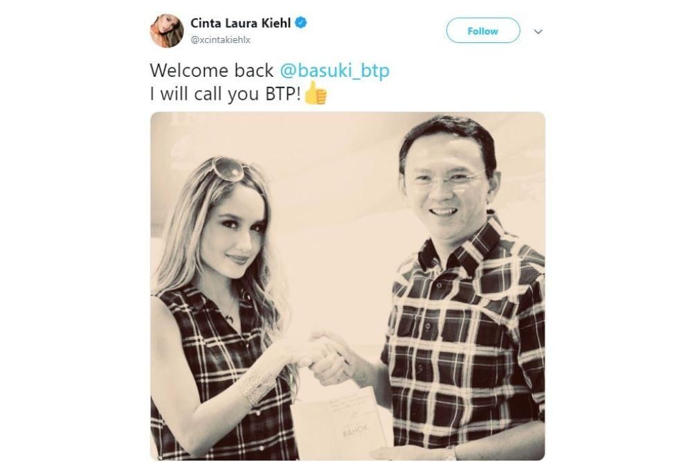Viewport: 692px width, 462px height.
Task: Click the man's wristwatch in photo
Action: tap(450, 453)
